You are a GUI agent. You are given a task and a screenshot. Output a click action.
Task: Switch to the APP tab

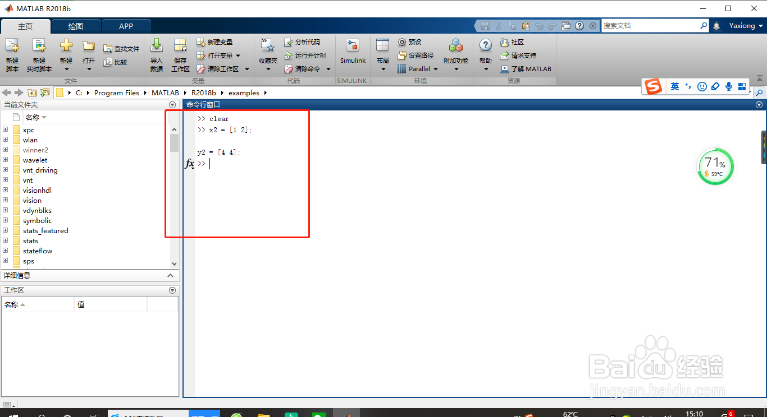(x=126, y=26)
